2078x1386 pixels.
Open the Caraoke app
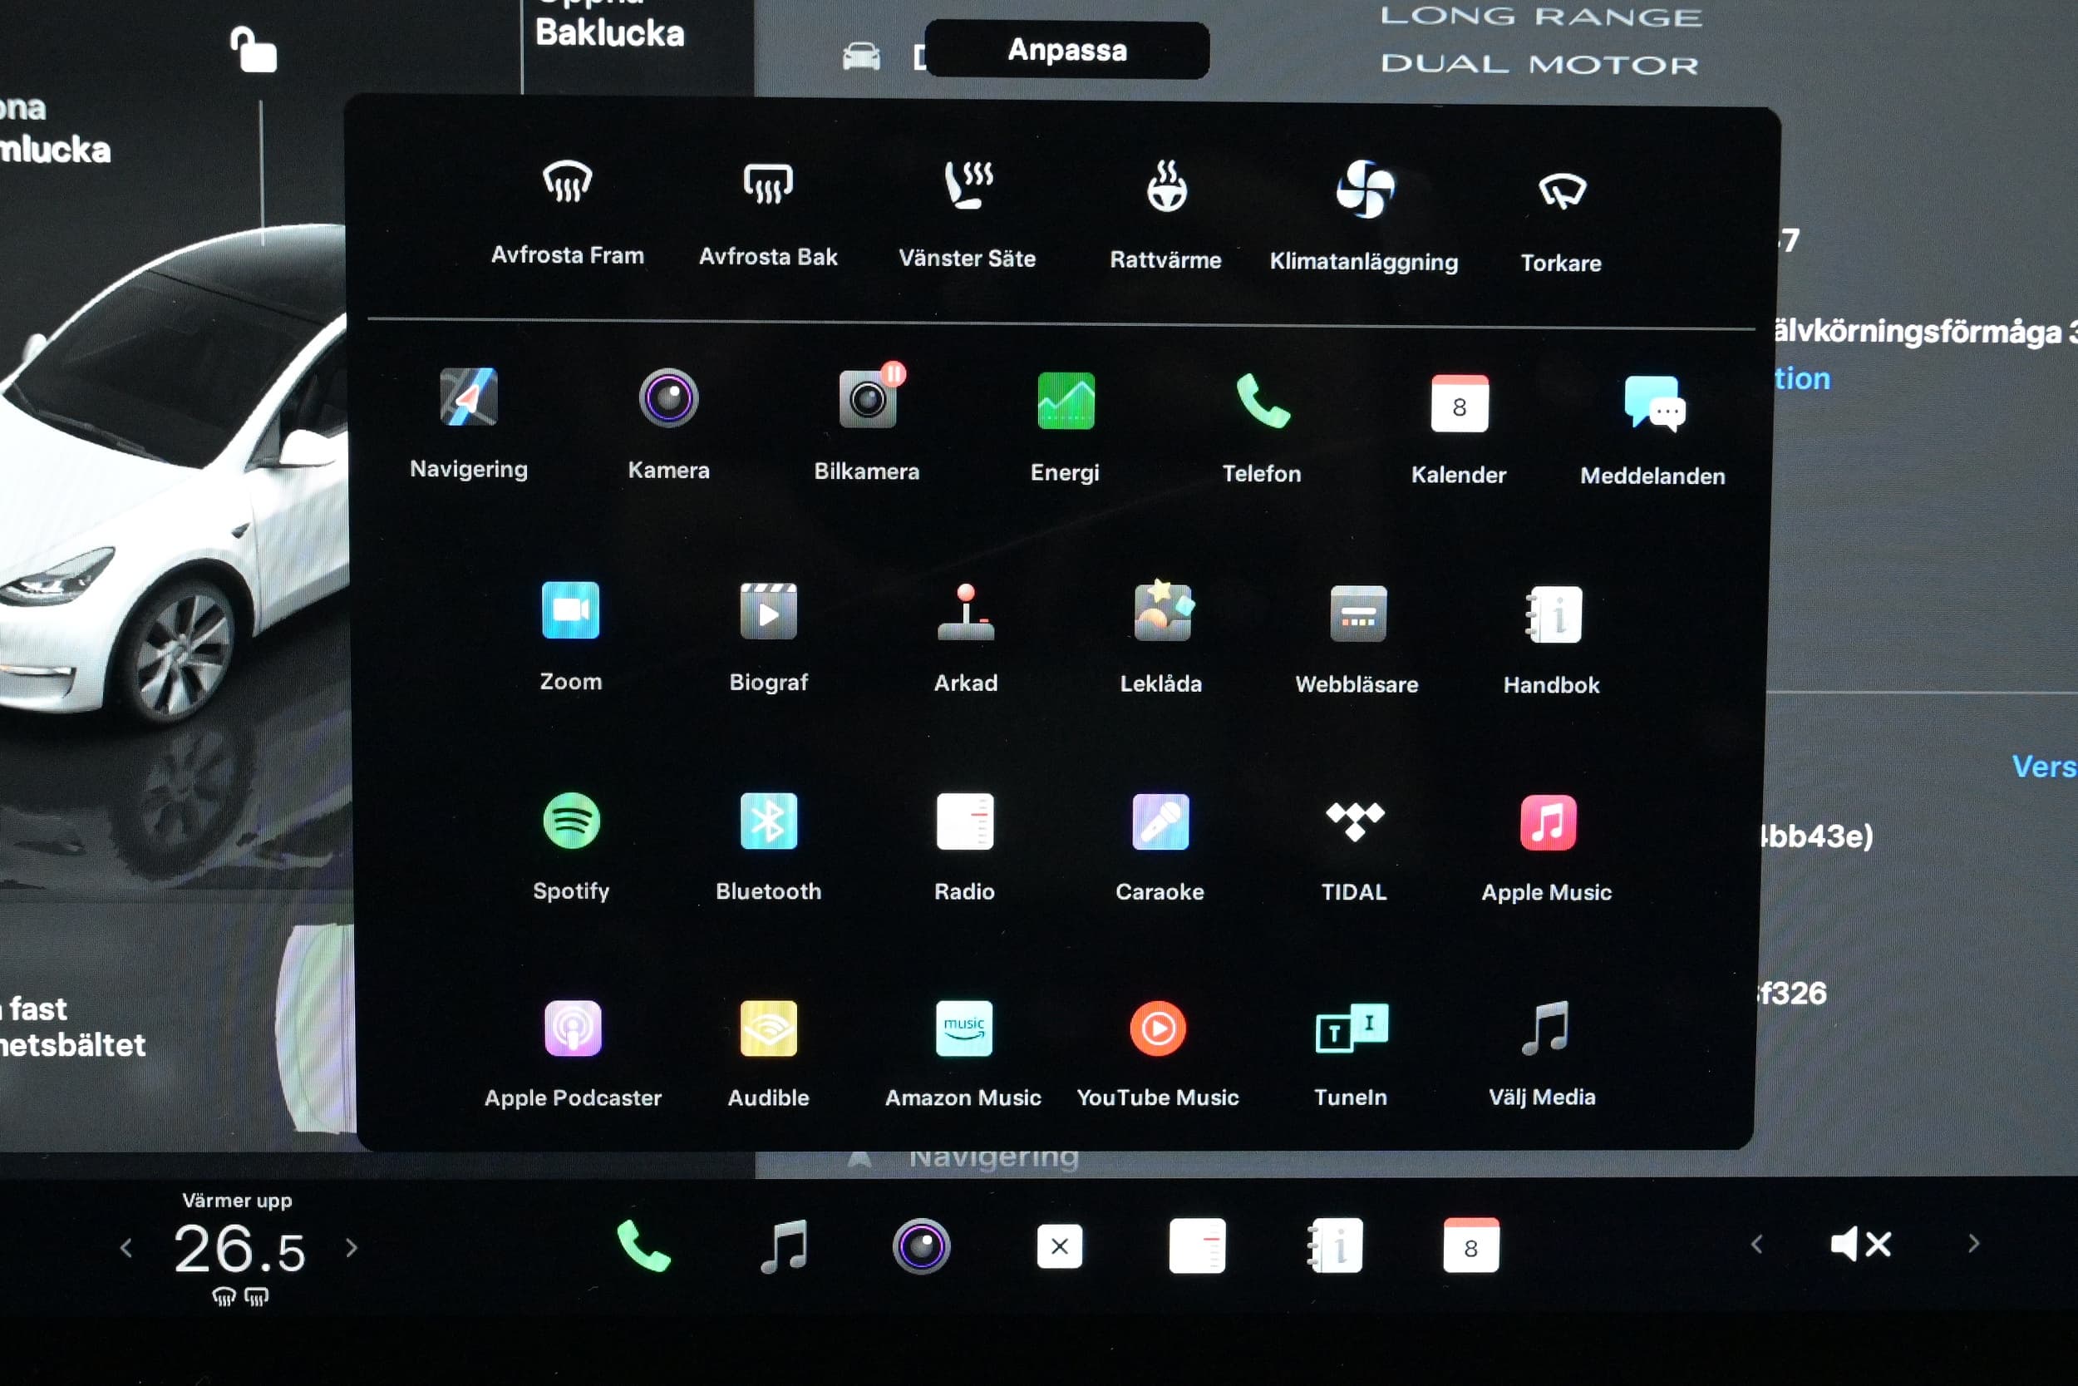click(x=1160, y=822)
